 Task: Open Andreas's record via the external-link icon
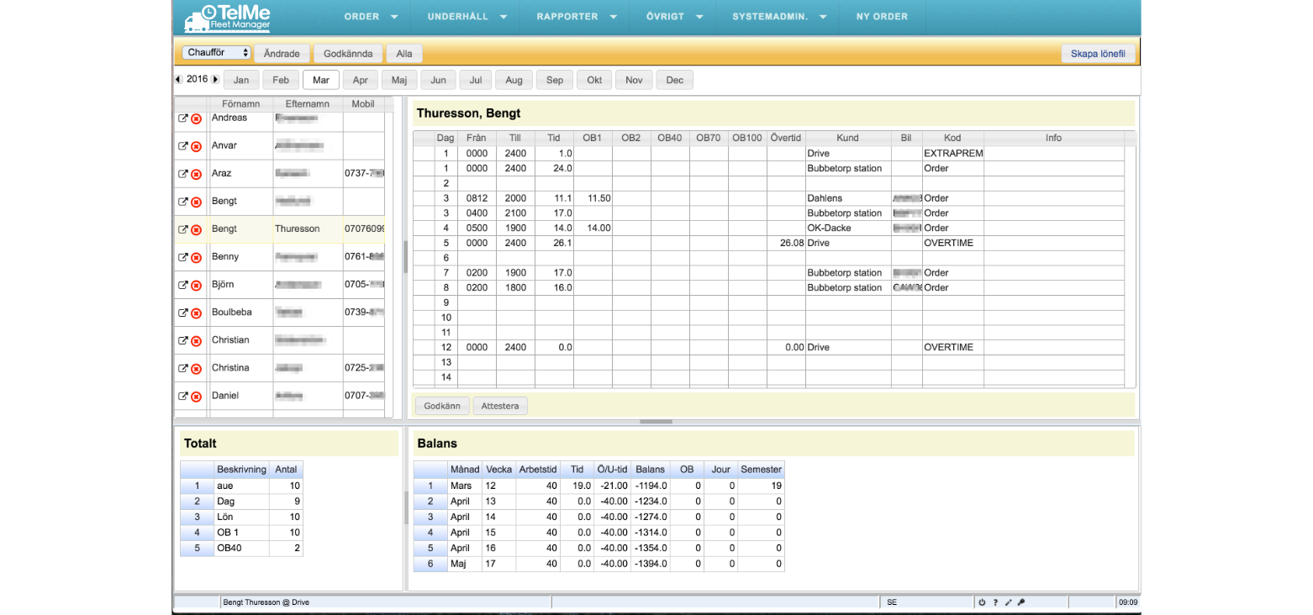[x=182, y=118]
